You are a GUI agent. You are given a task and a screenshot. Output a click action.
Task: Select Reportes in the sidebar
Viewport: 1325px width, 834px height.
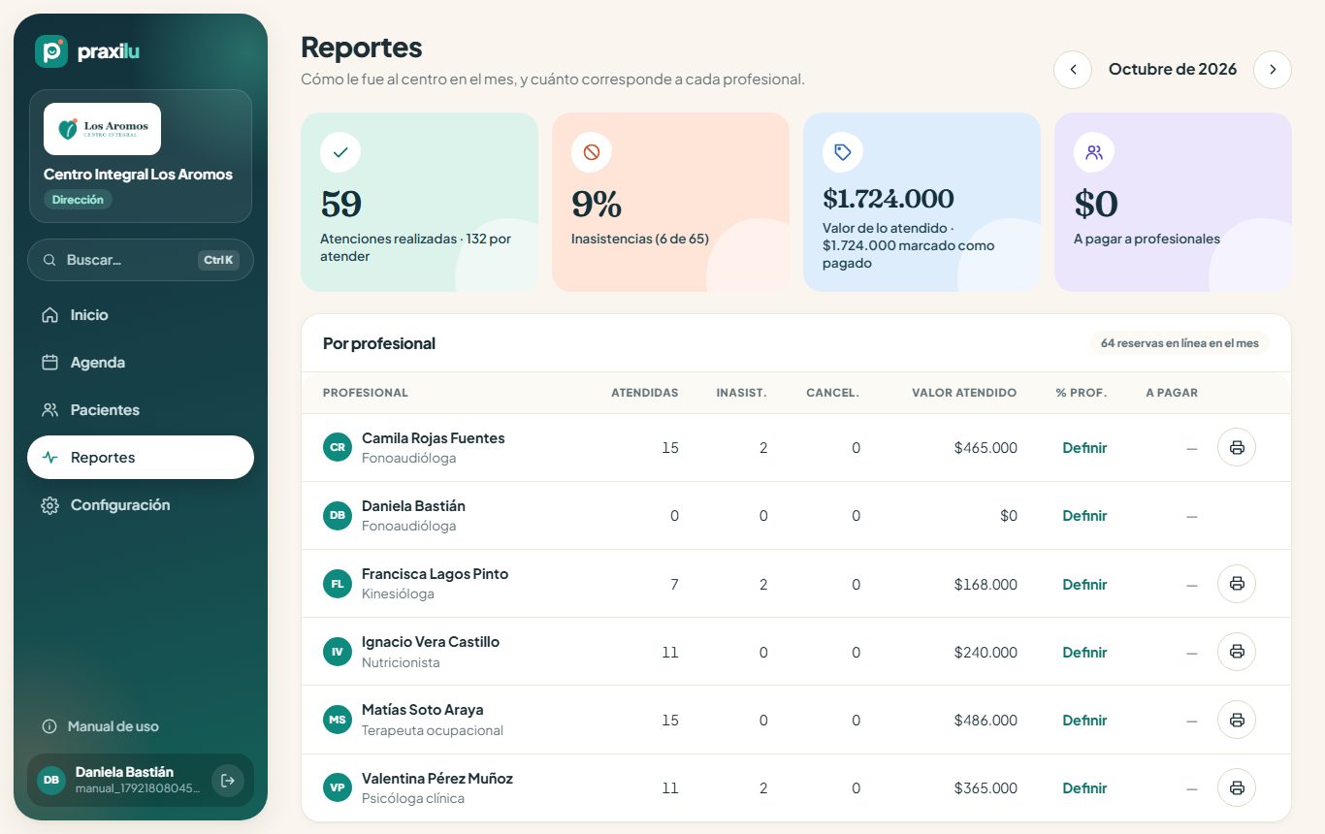[x=141, y=458]
